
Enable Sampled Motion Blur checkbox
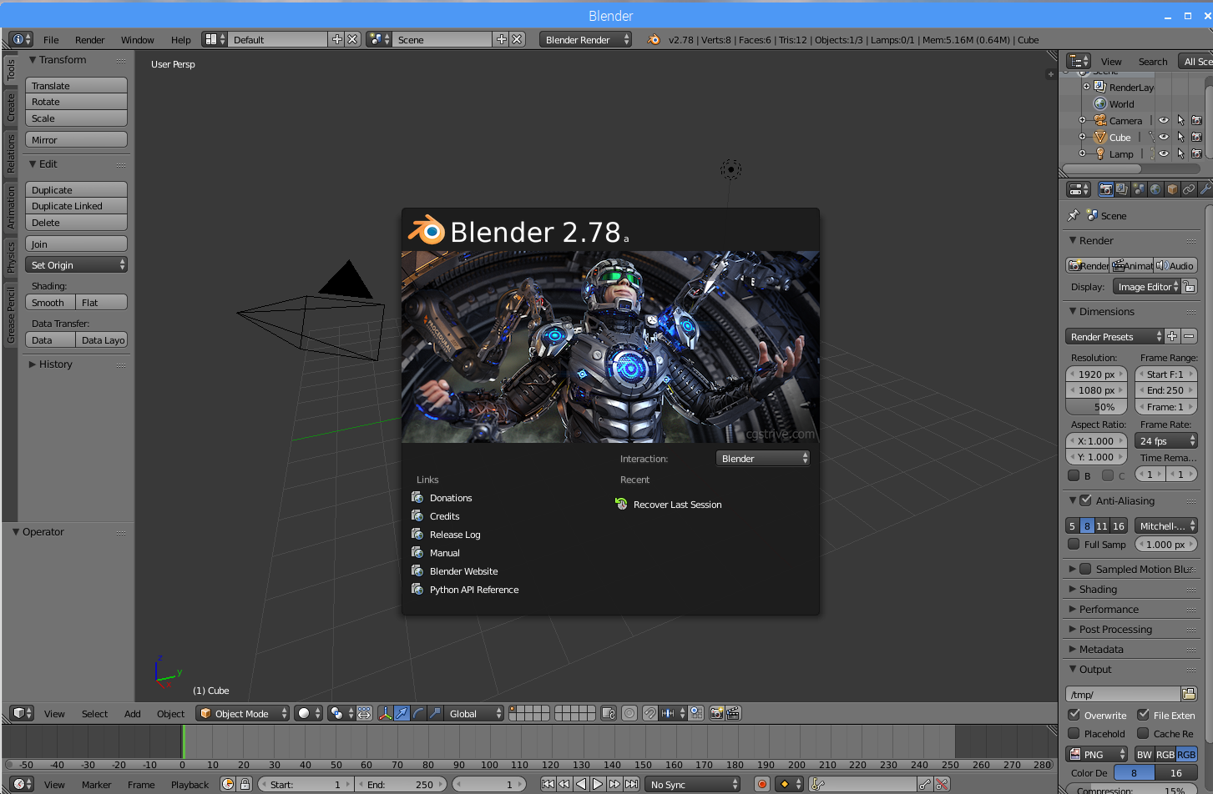point(1085,569)
